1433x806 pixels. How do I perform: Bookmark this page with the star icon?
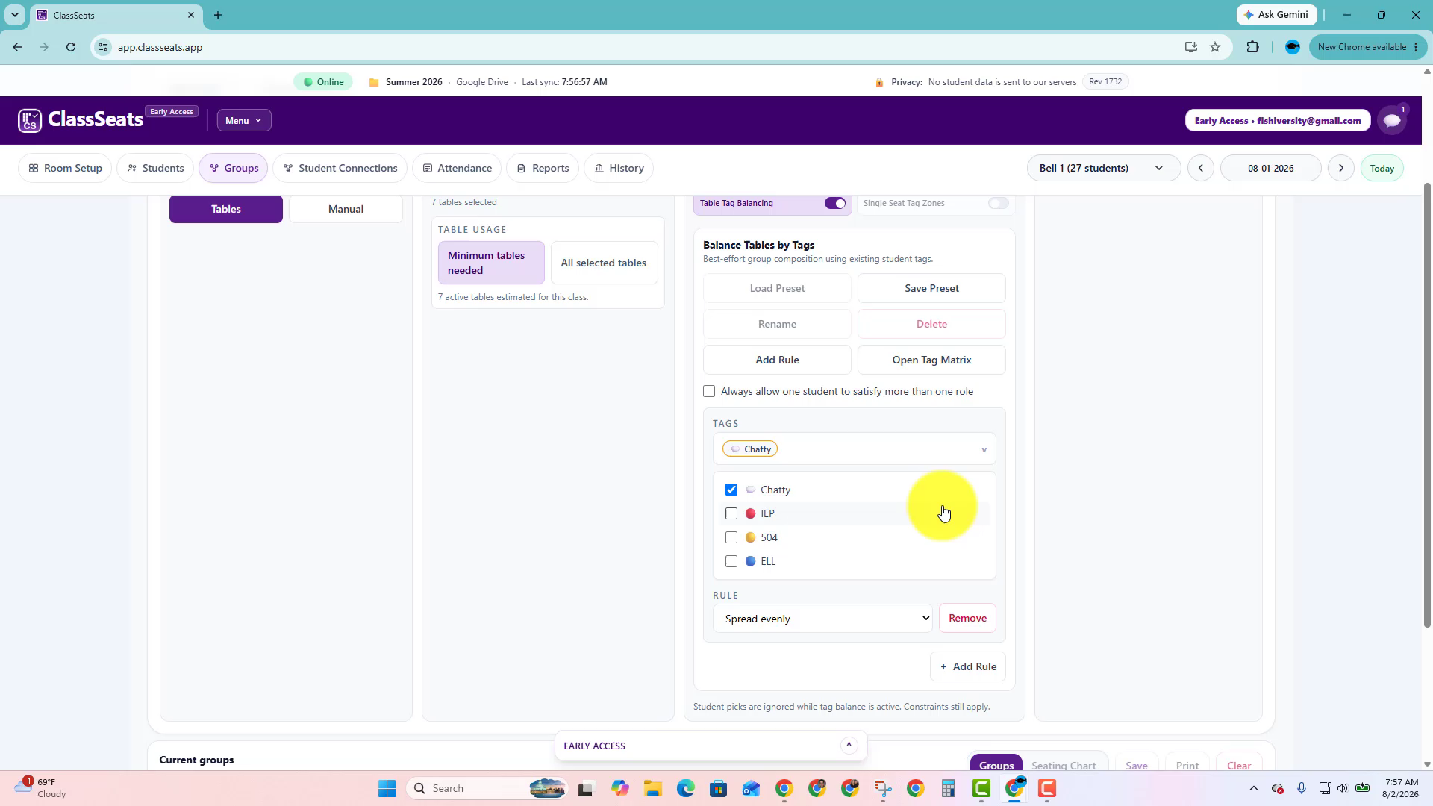coord(1215,47)
